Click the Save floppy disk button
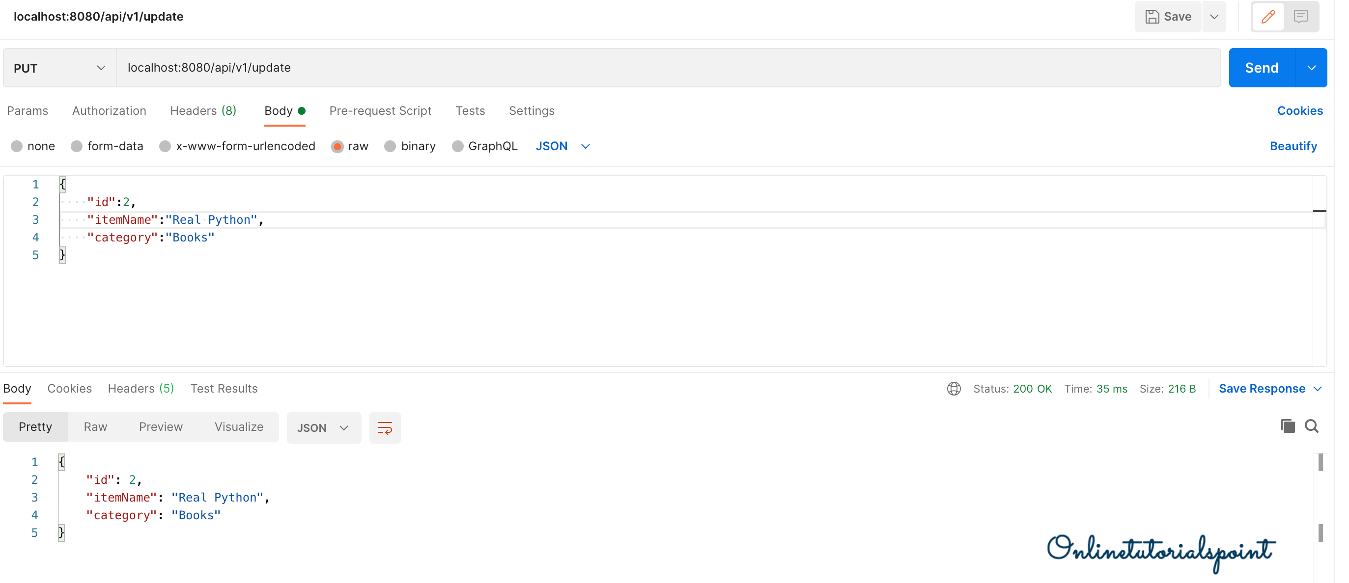Screen dimensions: 1349x583 [1167, 17]
